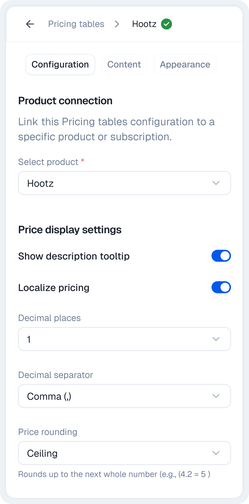Open the Select product dropdown showing Hootz
Viewport: 249px width, 504px height.
coord(124,183)
